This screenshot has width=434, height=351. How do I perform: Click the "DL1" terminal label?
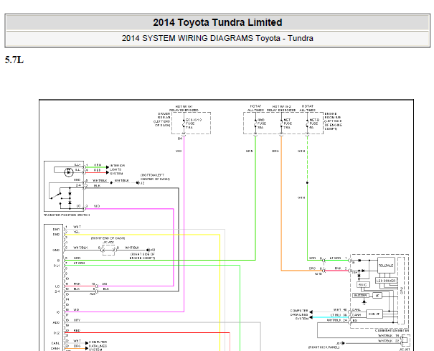pyautogui.click(x=57, y=266)
